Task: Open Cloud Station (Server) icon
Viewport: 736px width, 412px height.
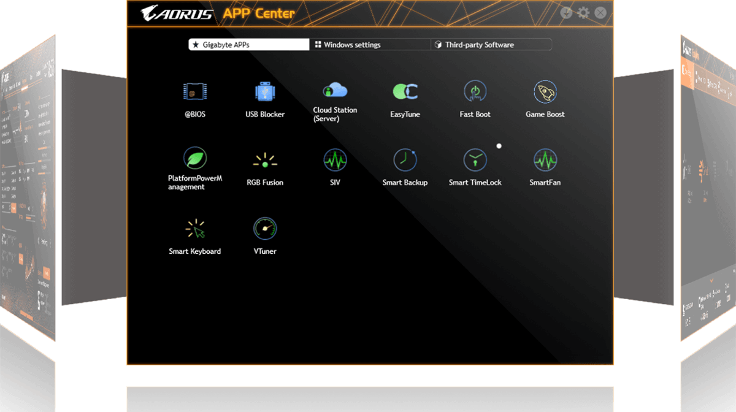Action: pyautogui.click(x=335, y=91)
